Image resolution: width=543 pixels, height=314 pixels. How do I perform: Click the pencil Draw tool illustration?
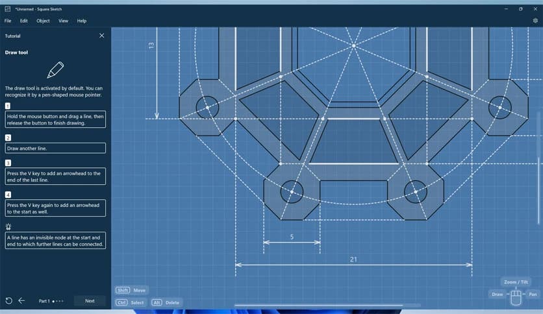coord(55,70)
